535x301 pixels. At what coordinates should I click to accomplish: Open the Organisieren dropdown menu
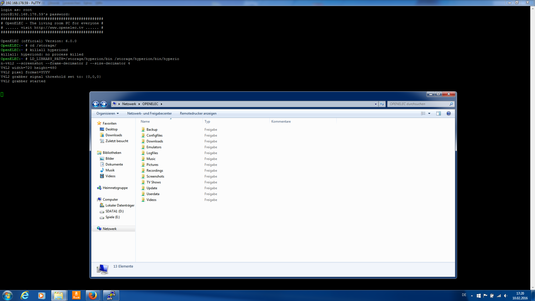pyautogui.click(x=107, y=113)
